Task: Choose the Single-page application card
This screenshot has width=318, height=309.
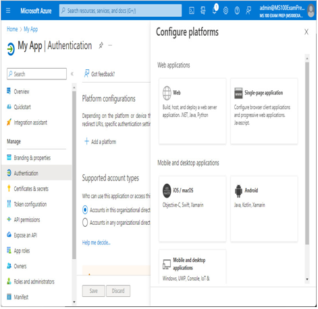Action: pos(264,111)
